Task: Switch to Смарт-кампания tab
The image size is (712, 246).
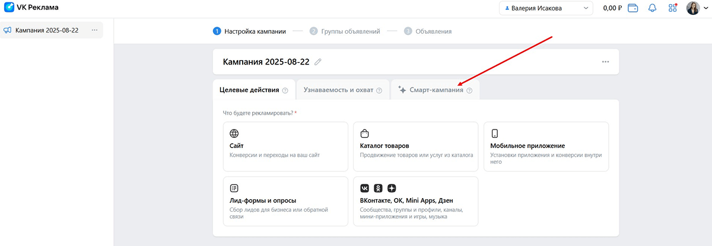Action: 436,90
